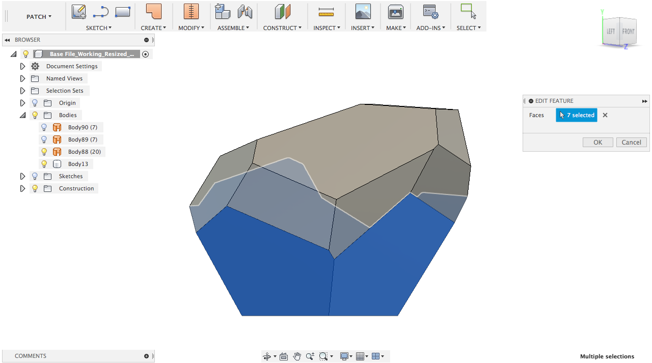Click the Add-Ins scripts icon
The height and width of the screenshot is (363, 652).
(x=431, y=12)
